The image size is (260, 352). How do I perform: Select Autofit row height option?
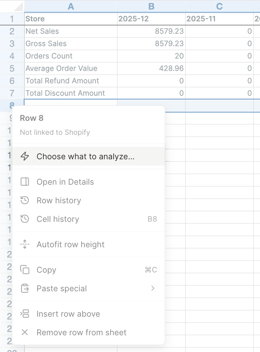point(89,244)
